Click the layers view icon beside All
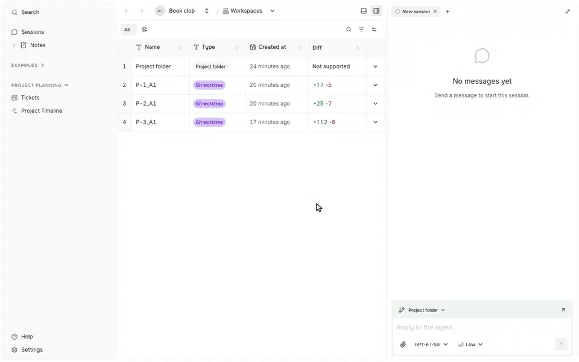Screen dimensions: 579x362 [144, 30]
